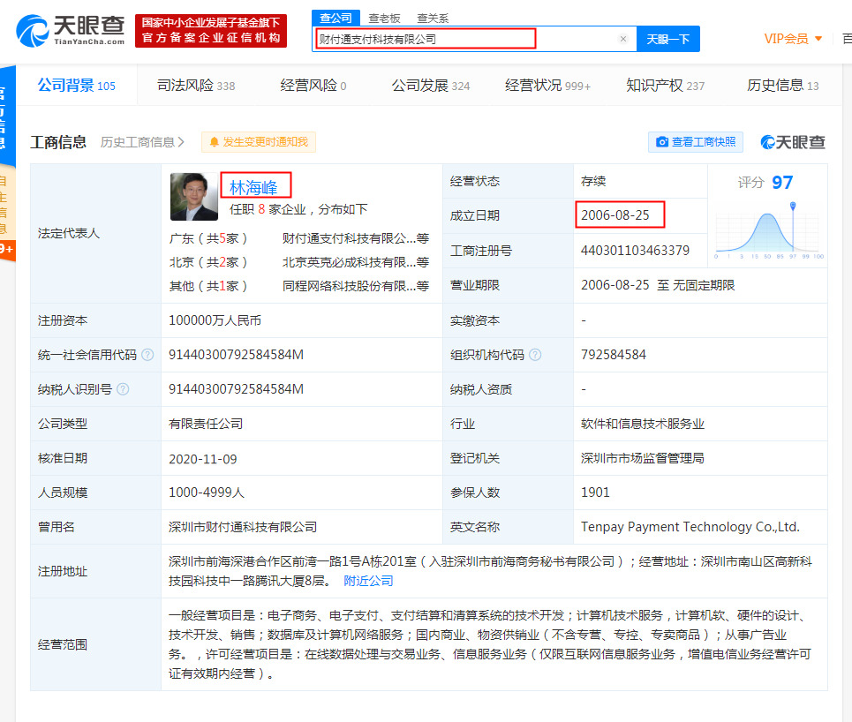852x722 pixels.
Task: Click the blue sidebar tab on left edge
Action: click(7, 116)
